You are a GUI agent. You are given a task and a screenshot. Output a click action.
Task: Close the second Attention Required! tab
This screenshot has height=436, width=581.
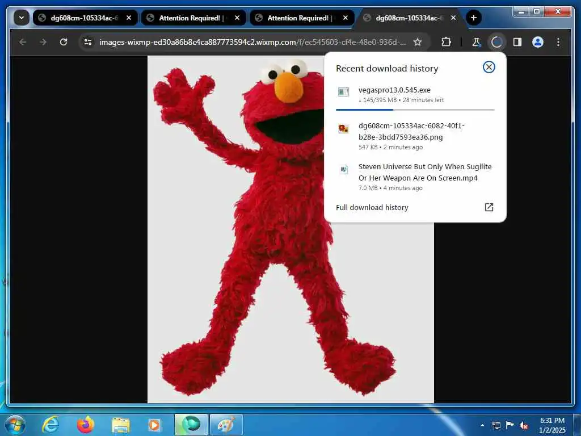346,18
